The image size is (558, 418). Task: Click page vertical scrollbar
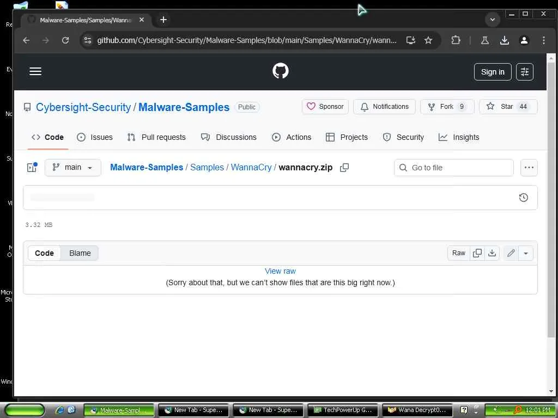pos(551,201)
